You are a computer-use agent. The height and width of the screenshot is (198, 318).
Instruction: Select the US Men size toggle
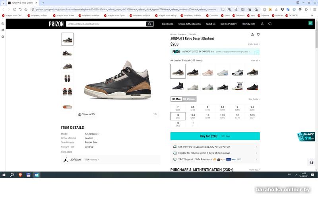[x=176, y=99]
